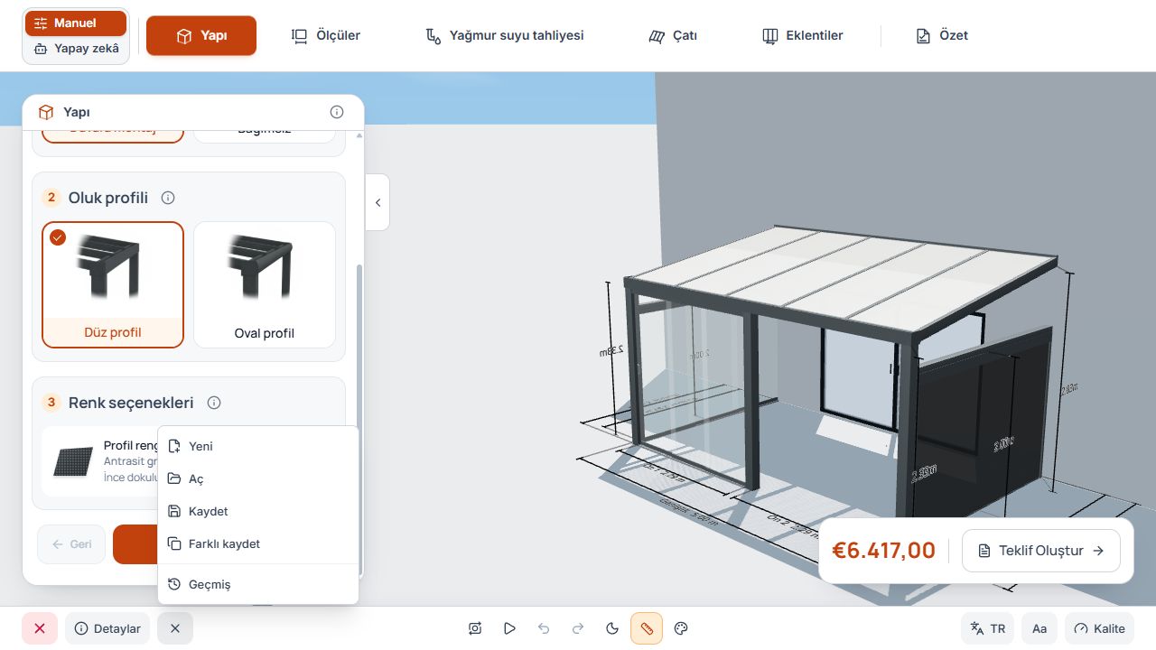Click the redo arrow icon
This screenshot has height=650, width=1156.
pyautogui.click(x=578, y=628)
